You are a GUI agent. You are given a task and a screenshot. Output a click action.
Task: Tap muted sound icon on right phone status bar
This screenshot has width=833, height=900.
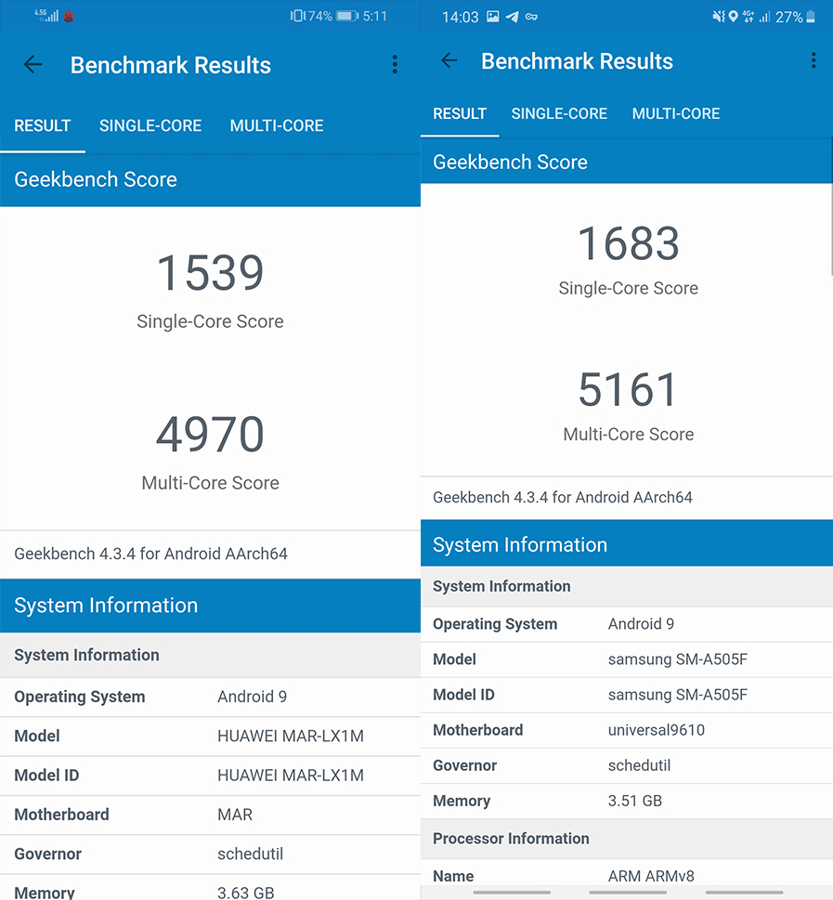(719, 17)
